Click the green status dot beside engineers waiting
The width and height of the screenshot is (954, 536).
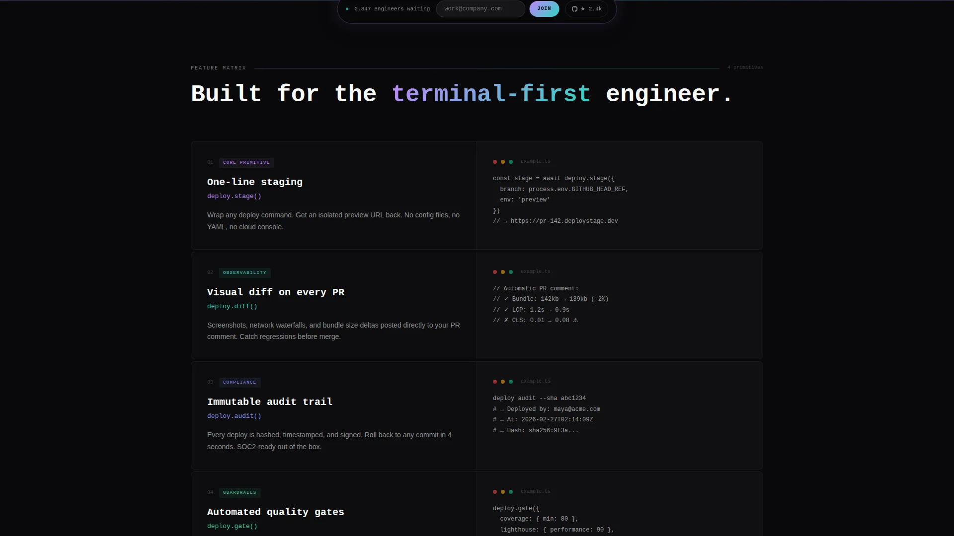pos(347,9)
